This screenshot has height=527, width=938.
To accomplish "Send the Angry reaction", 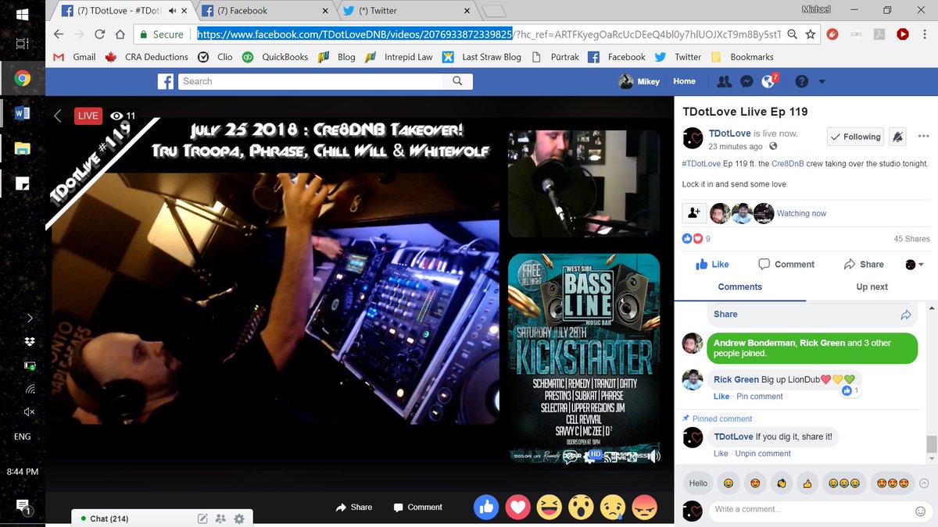I will click(x=645, y=507).
